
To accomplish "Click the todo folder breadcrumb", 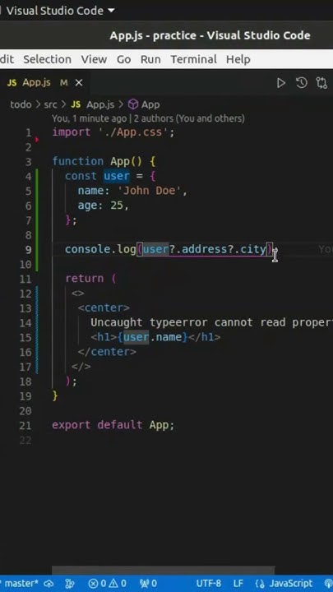I will pyautogui.click(x=21, y=104).
